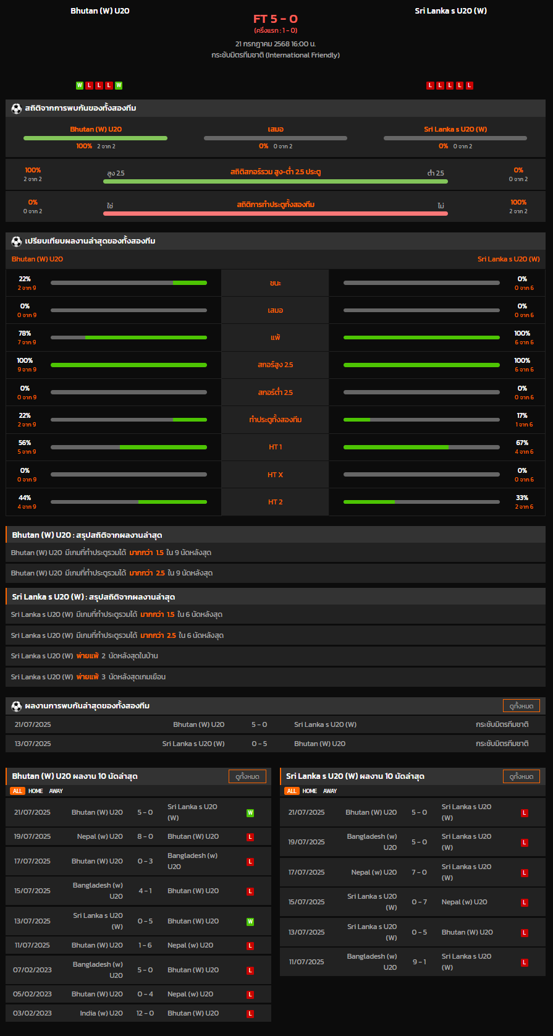Click กระชับมิตรทีมชาติ (International Friendly) competition label
553x1036 pixels.
click(x=276, y=55)
